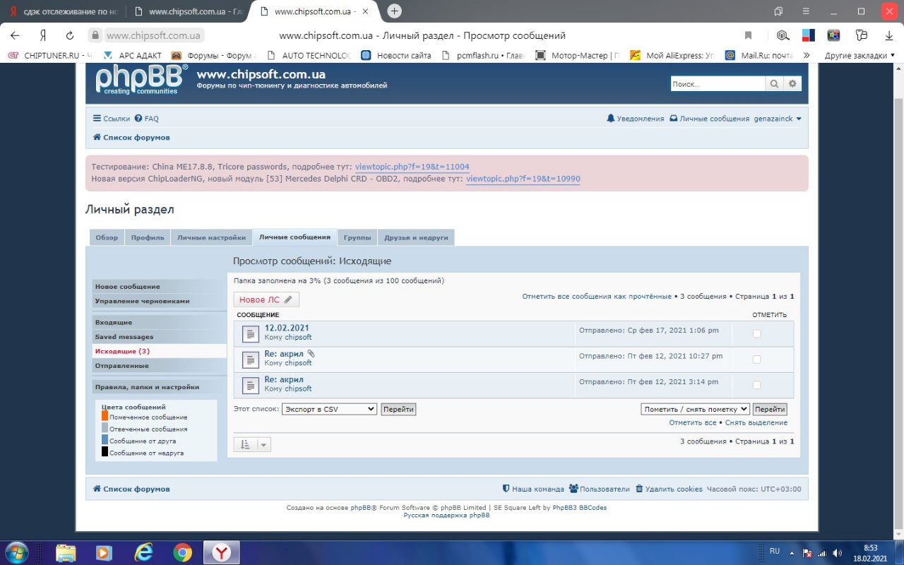Image resolution: width=904 pixels, height=565 pixels.
Task: Select the checkbox for Re: акрил sent 3:14 pm
Action: coord(756,385)
